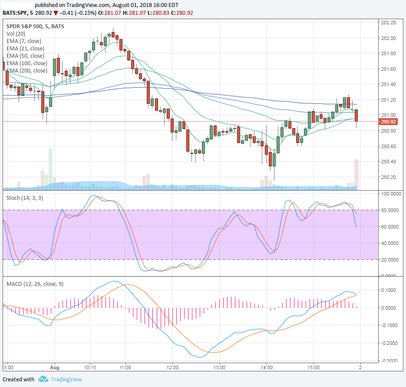406x387 pixels.
Task: Click the SPDR S&P 500, 5, BATS legend title
Action: pyautogui.click(x=35, y=26)
